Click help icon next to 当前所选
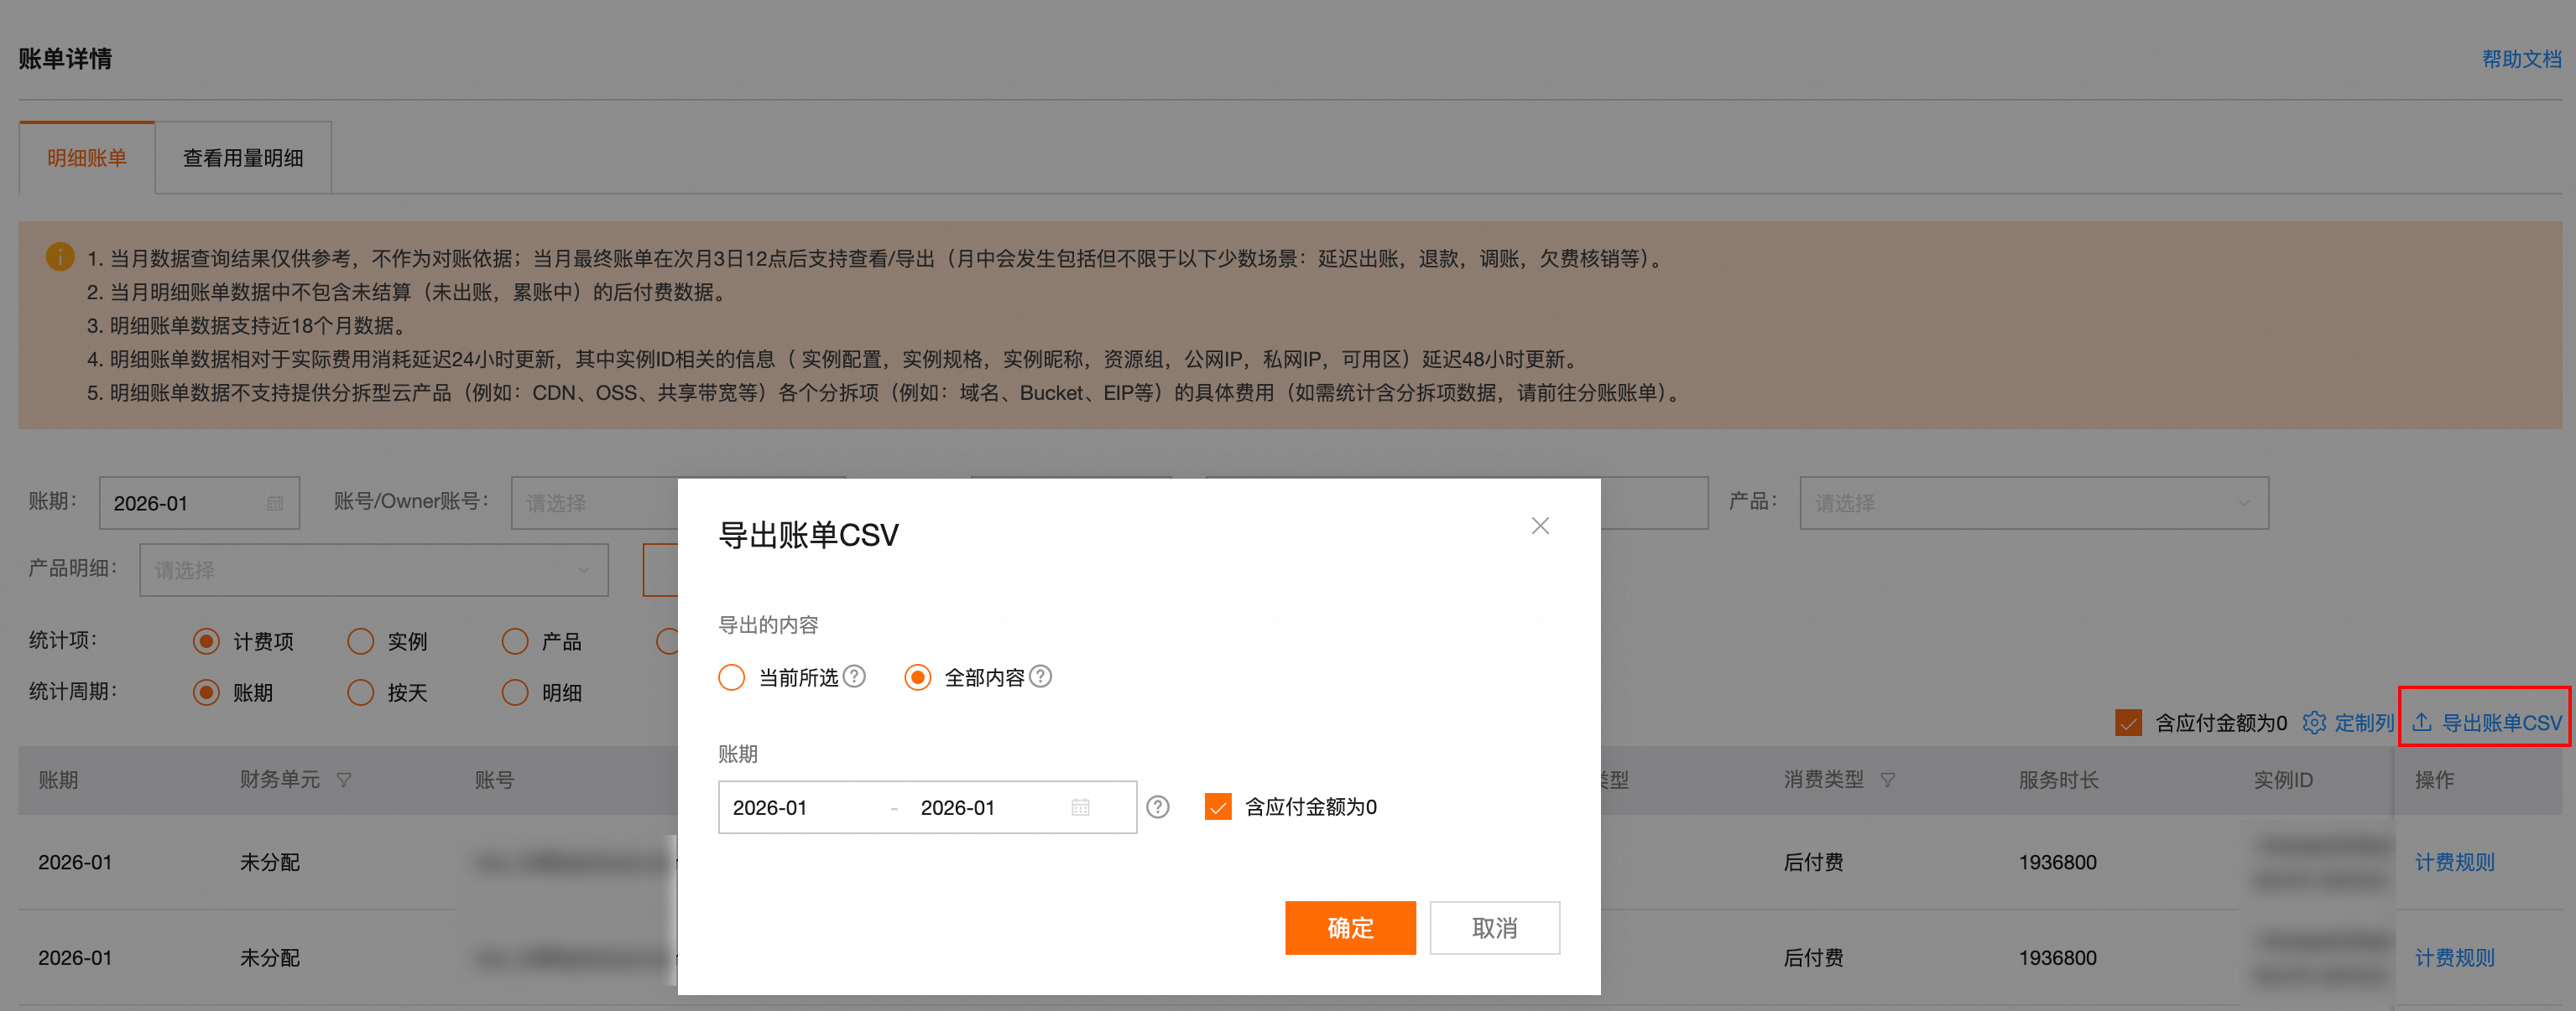The height and width of the screenshot is (1011, 2576). click(854, 677)
